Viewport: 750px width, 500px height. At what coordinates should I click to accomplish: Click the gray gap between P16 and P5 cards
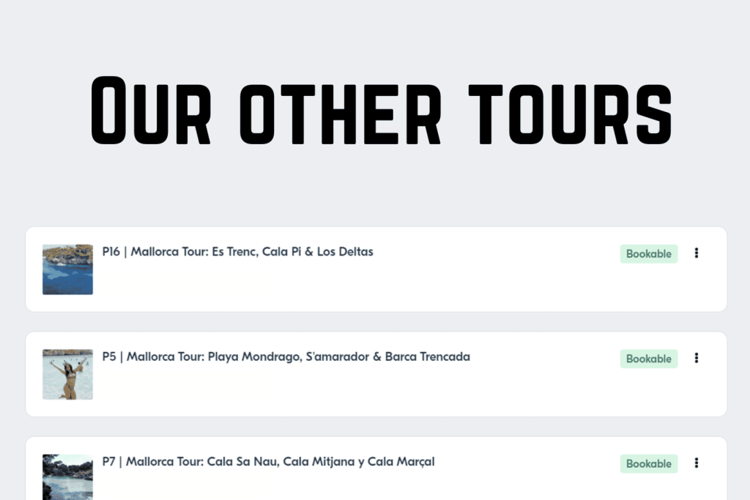pyautogui.click(x=375, y=322)
